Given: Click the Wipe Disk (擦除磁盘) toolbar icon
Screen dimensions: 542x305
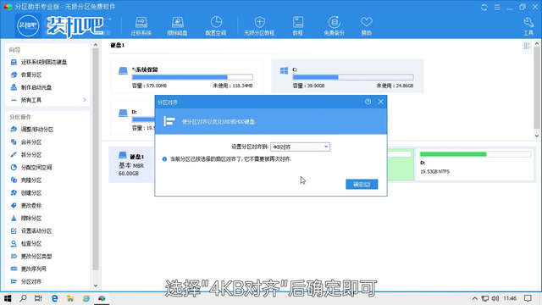Looking at the screenshot, I should click(177, 26).
